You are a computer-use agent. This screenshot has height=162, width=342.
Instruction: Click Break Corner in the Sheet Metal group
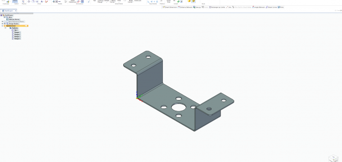(x=131, y=1)
